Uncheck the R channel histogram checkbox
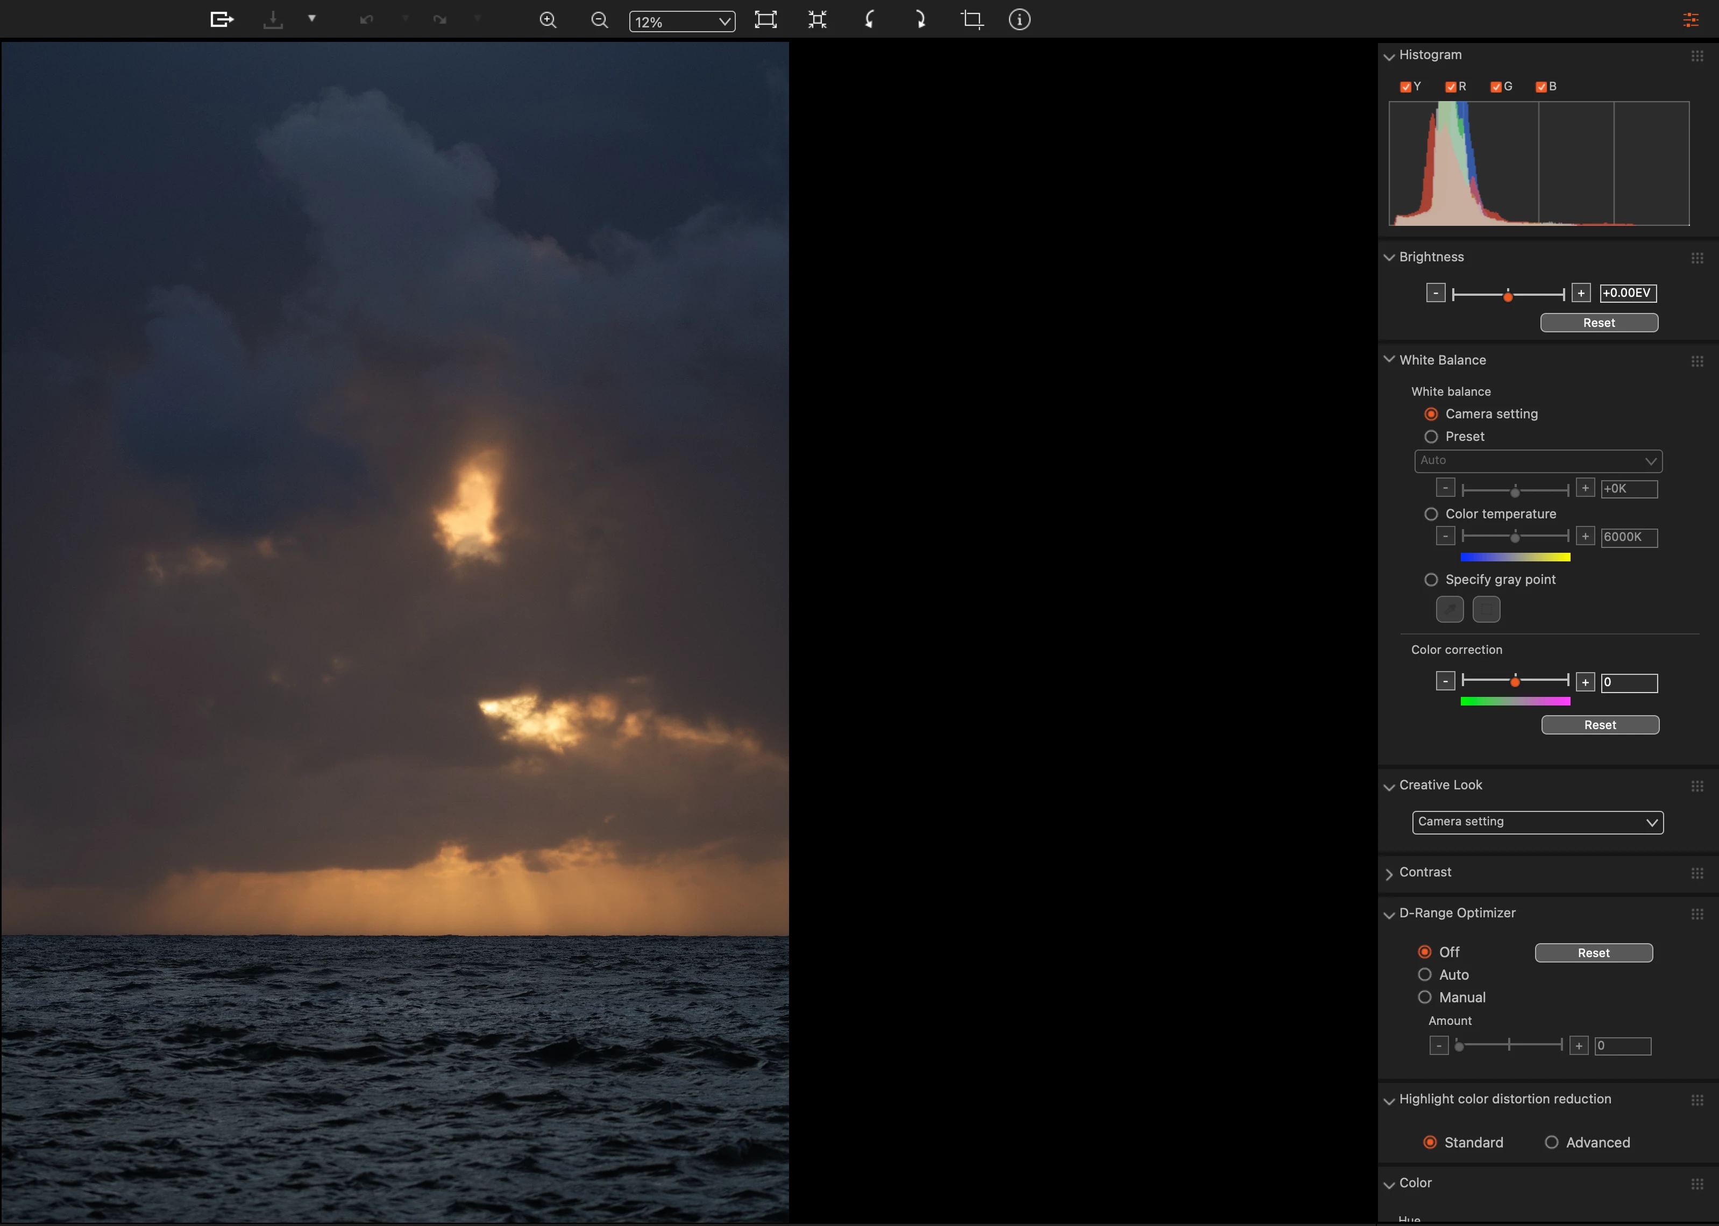Viewport: 1719px width, 1226px height. click(1450, 87)
